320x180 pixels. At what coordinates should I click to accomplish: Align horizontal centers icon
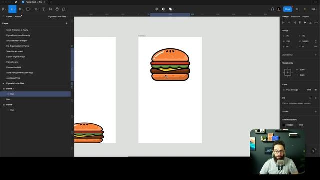pos(289,23)
